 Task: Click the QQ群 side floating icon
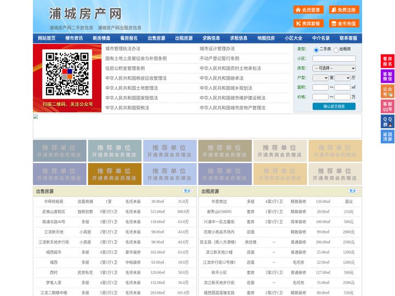click(x=387, y=122)
